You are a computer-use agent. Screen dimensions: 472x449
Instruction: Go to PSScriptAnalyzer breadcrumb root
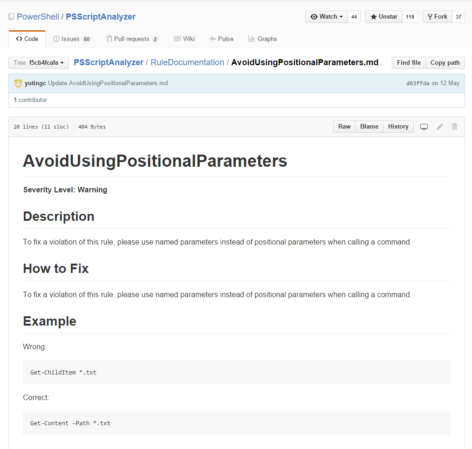click(x=109, y=62)
